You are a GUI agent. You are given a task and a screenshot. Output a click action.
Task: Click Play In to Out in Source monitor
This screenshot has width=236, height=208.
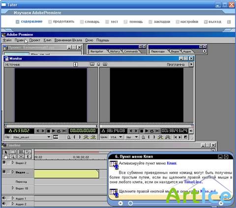click(x=64, y=131)
